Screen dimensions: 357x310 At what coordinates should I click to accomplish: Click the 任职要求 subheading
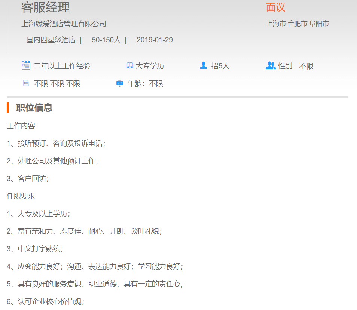tap(21, 196)
